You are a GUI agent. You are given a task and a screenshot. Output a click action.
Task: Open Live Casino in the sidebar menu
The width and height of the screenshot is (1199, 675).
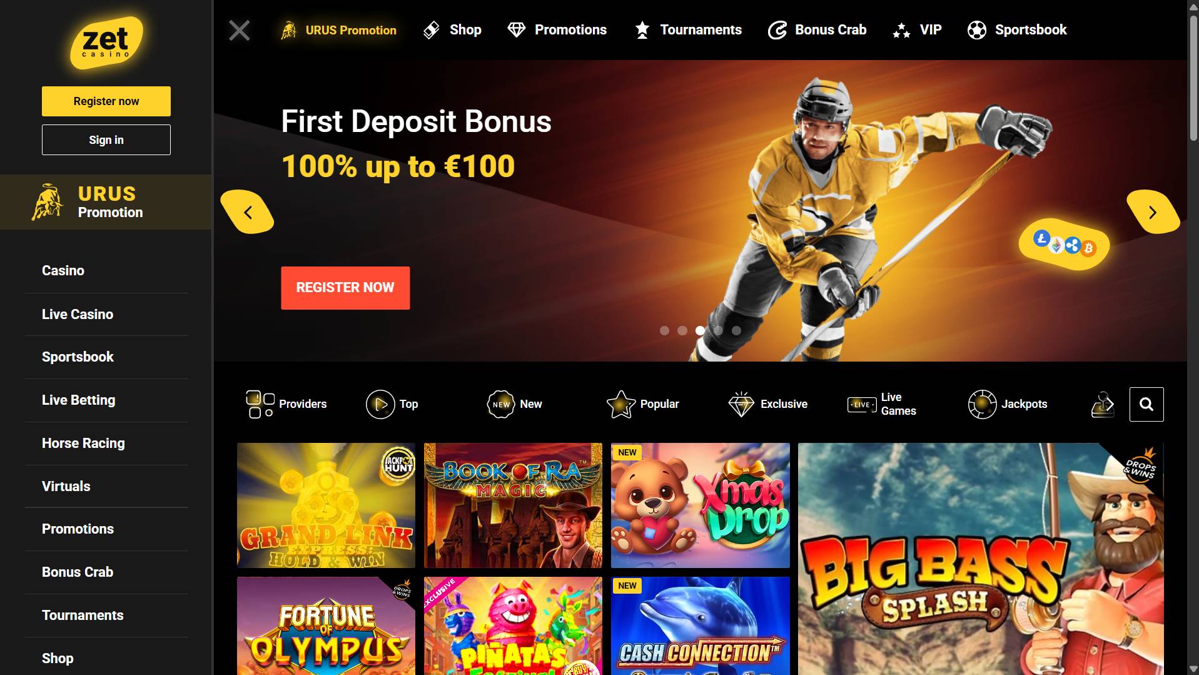click(78, 314)
